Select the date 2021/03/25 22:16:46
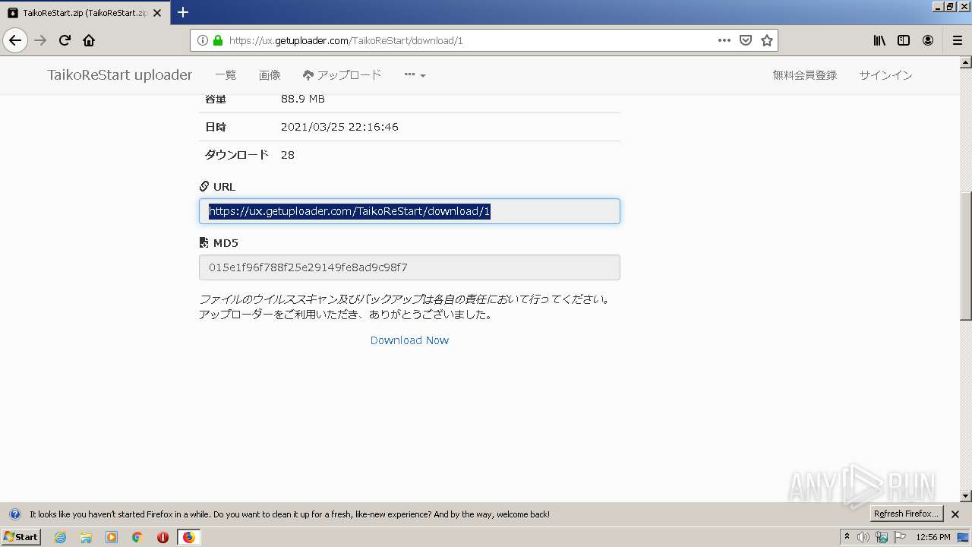Screen dimensions: 972x547 click(339, 127)
